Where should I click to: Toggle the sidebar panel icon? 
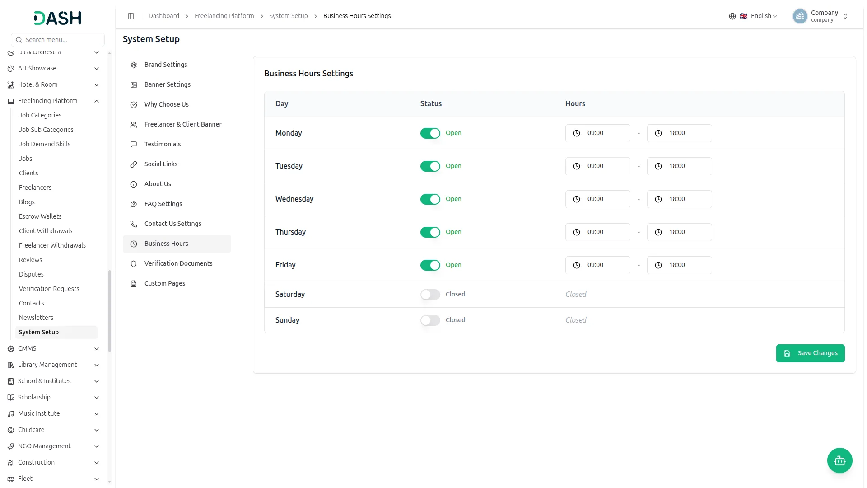(131, 16)
